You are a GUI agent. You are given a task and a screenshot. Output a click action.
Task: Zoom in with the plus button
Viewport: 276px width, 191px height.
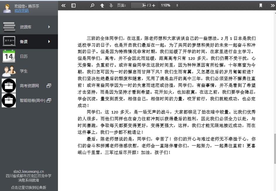click(154, 6)
